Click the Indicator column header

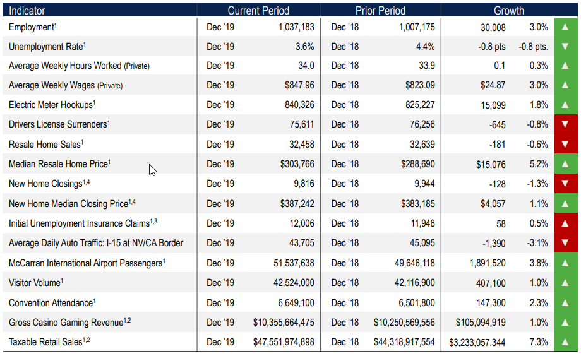27,11
